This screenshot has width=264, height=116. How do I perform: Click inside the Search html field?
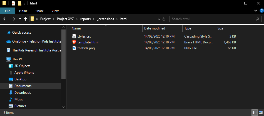pos(213,19)
